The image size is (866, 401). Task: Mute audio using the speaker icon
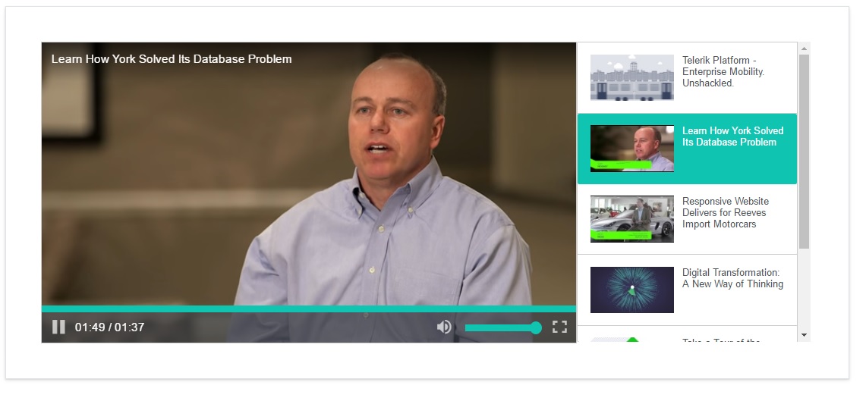pyautogui.click(x=444, y=327)
